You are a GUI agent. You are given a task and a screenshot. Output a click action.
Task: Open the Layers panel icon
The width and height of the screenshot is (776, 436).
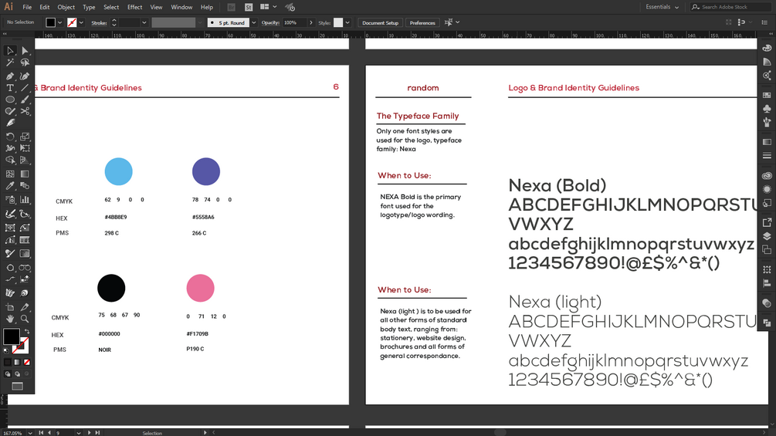[767, 236]
